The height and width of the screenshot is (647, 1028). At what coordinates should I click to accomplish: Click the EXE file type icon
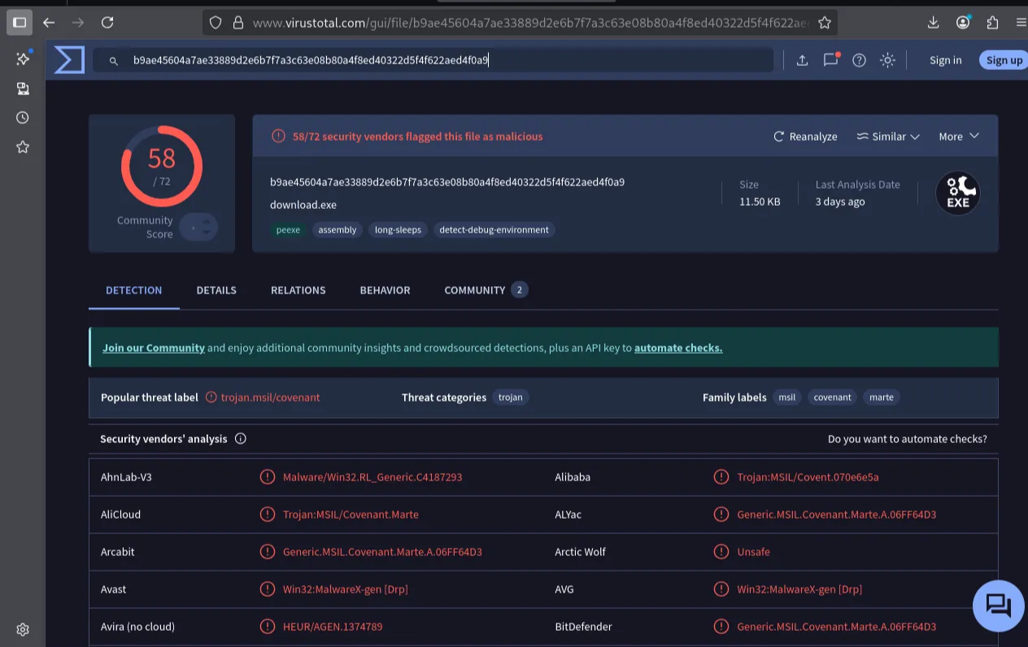pyautogui.click(x=958, y=193)
